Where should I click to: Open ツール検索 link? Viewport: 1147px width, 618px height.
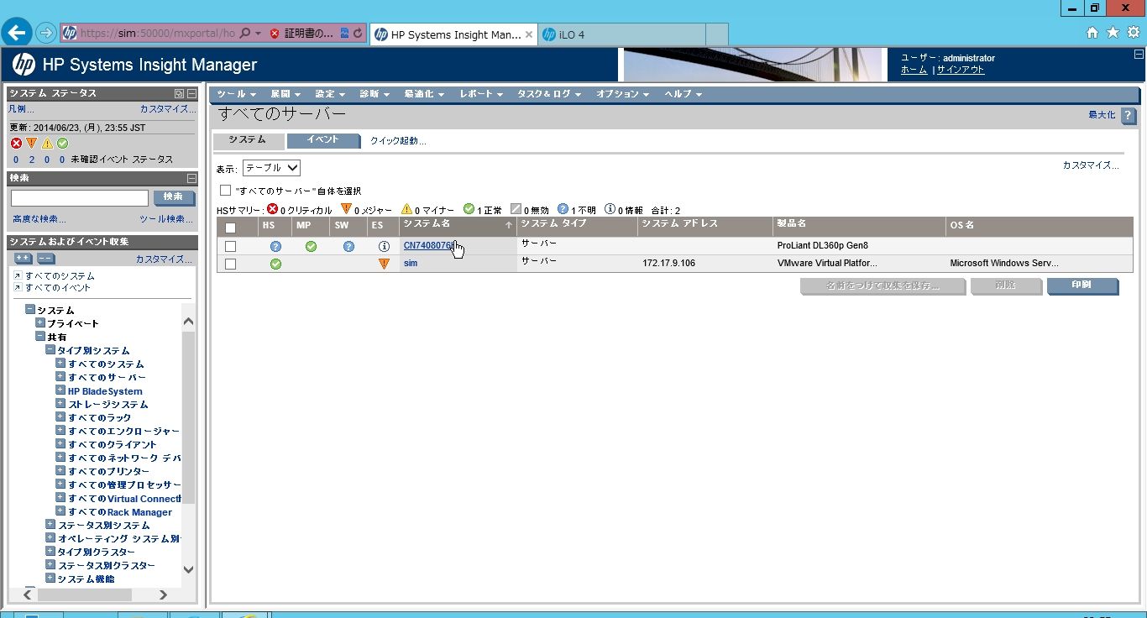[166, 219]
